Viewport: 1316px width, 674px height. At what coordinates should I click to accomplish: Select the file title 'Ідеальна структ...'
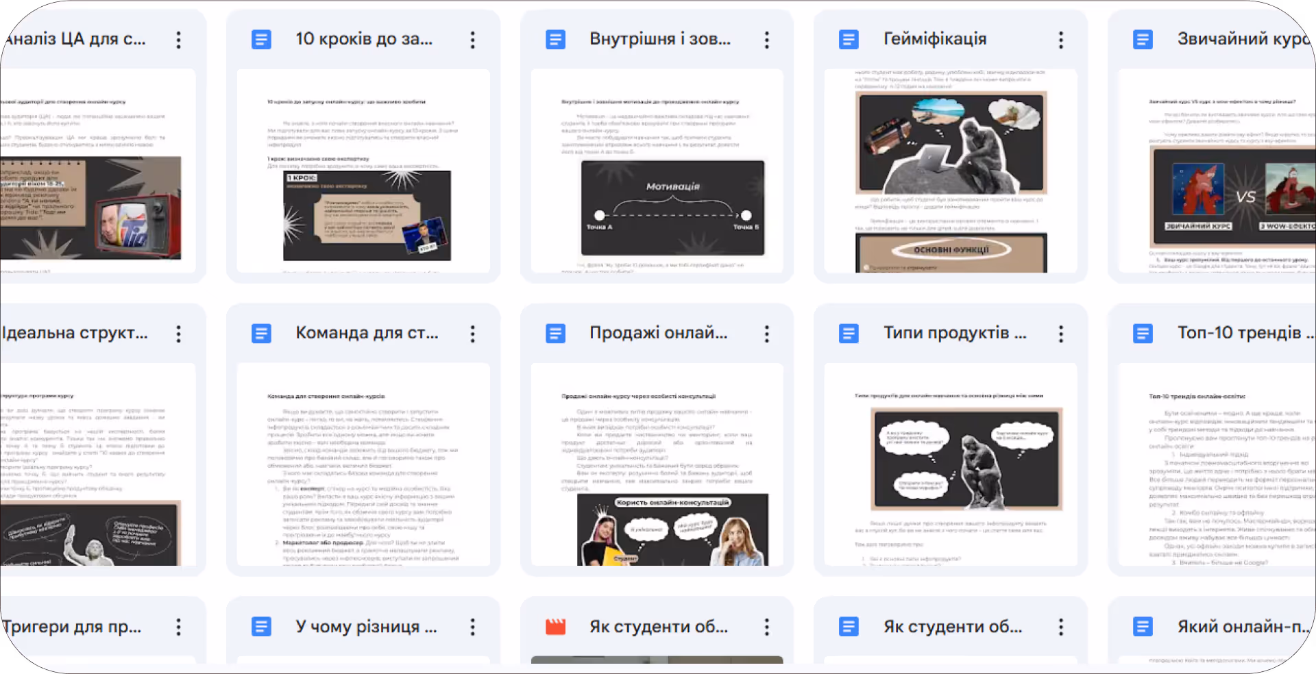[75, 333]
